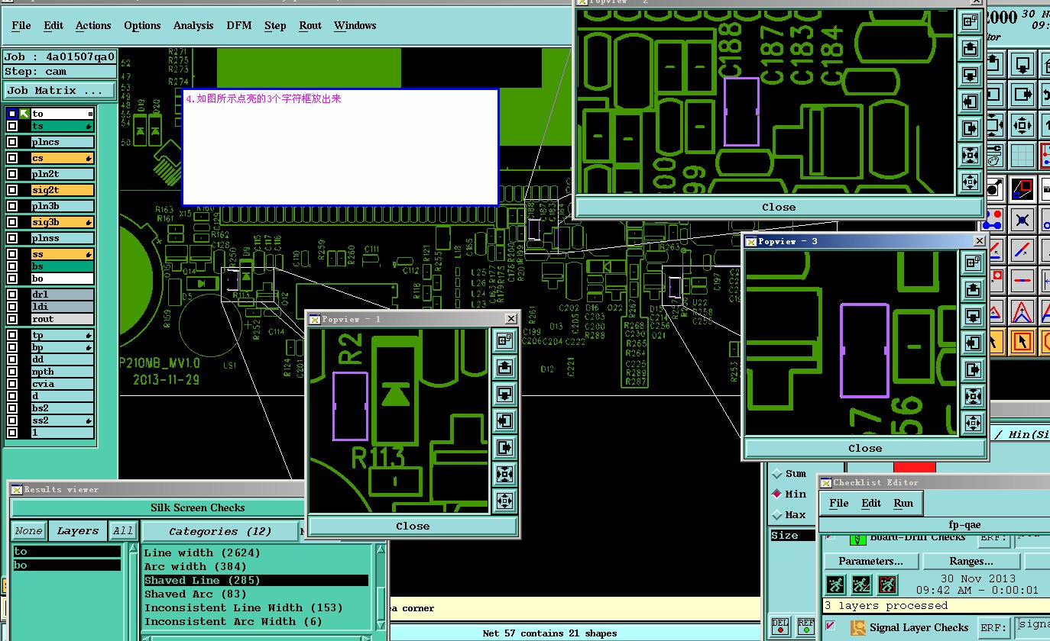
Task: Click zoom-in arrows icon in Popview 1
Action: pos(504,475)
